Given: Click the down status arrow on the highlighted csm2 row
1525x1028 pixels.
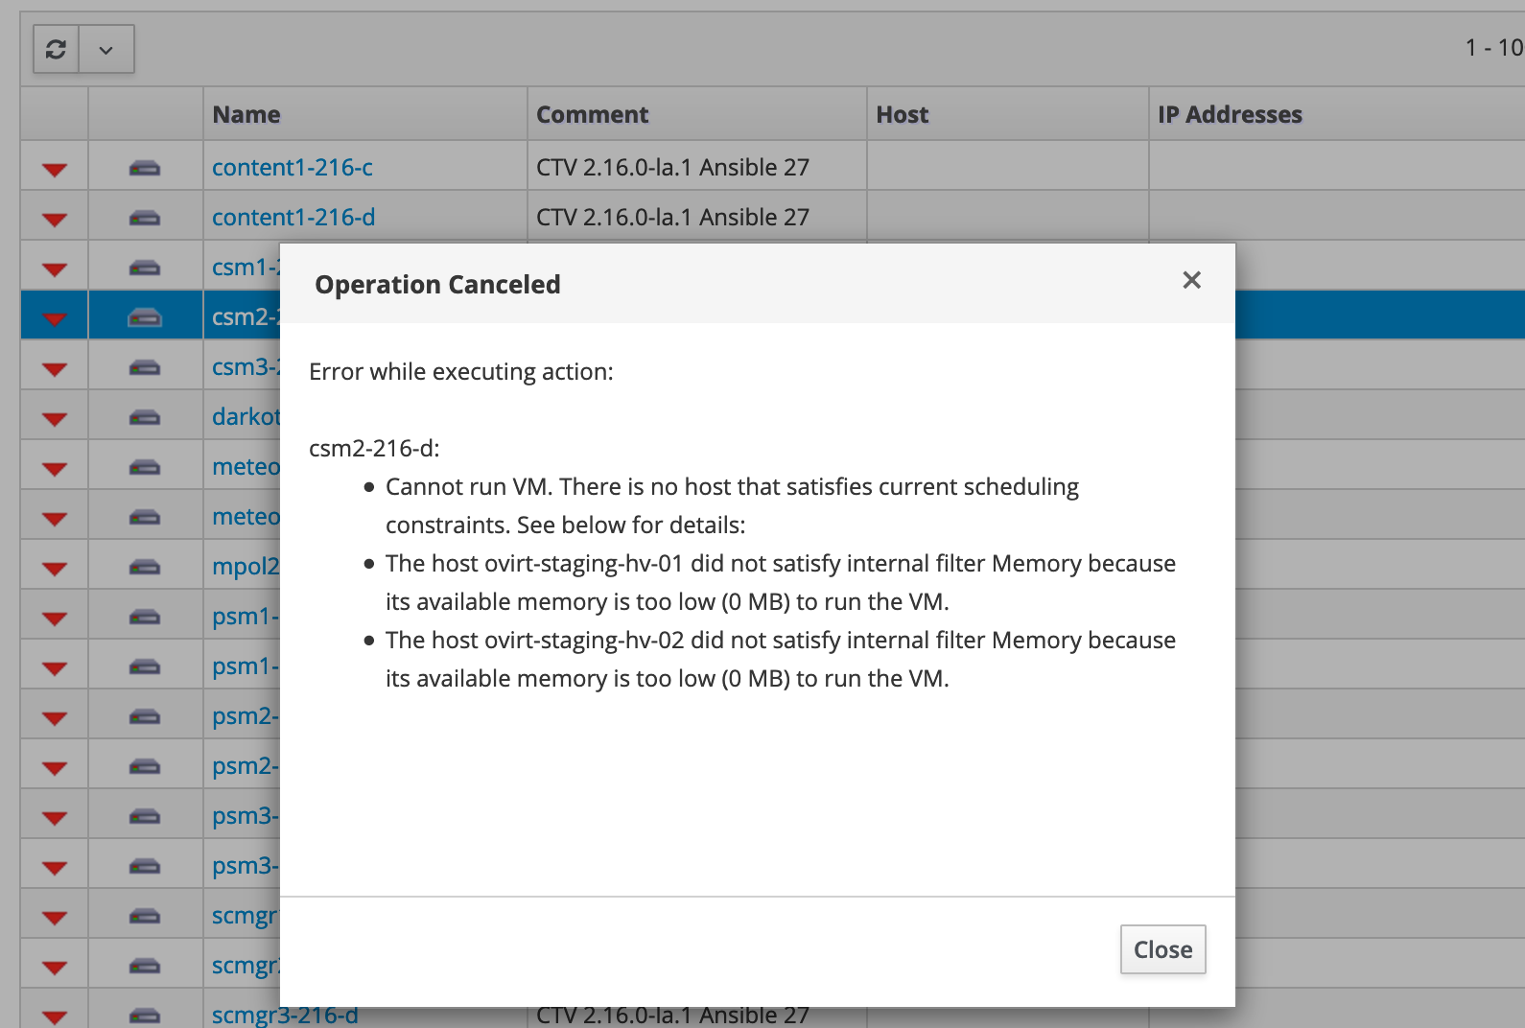Looking at the screenshot, I should coord(55,318).
